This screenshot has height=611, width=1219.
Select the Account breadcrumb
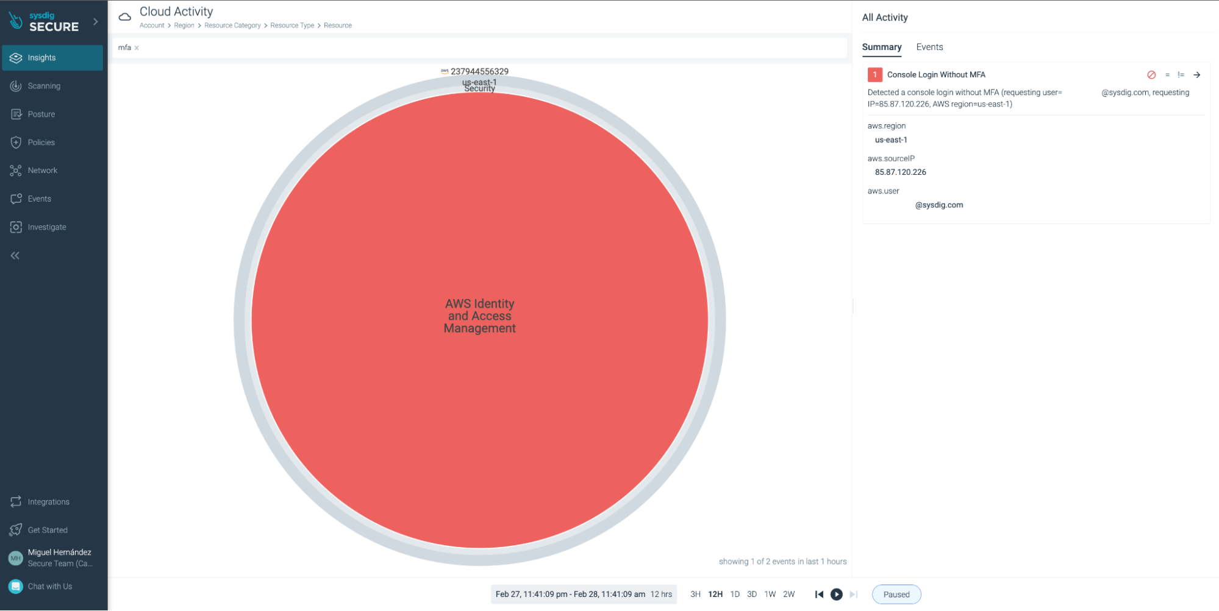[152, 26]
